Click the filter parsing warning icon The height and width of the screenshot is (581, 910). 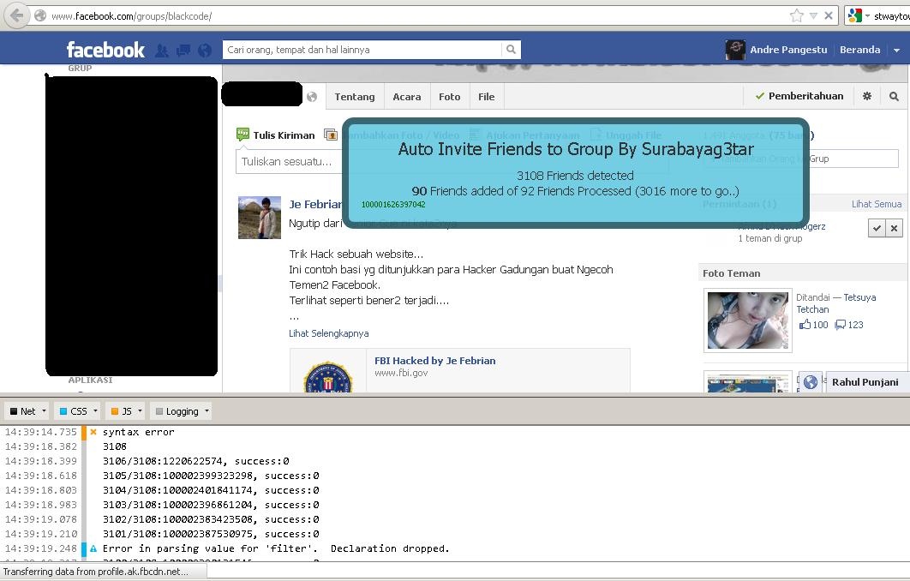pyautogui.click(x=93, y=548)
